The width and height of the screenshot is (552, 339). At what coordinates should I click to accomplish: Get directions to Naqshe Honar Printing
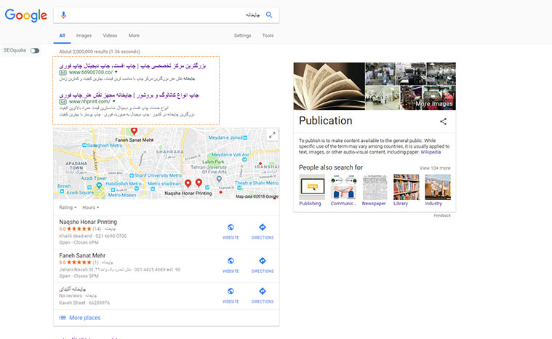click(263, 231)
